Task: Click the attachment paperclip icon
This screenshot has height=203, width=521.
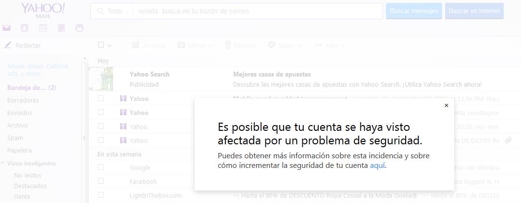Action: (509, 140)
